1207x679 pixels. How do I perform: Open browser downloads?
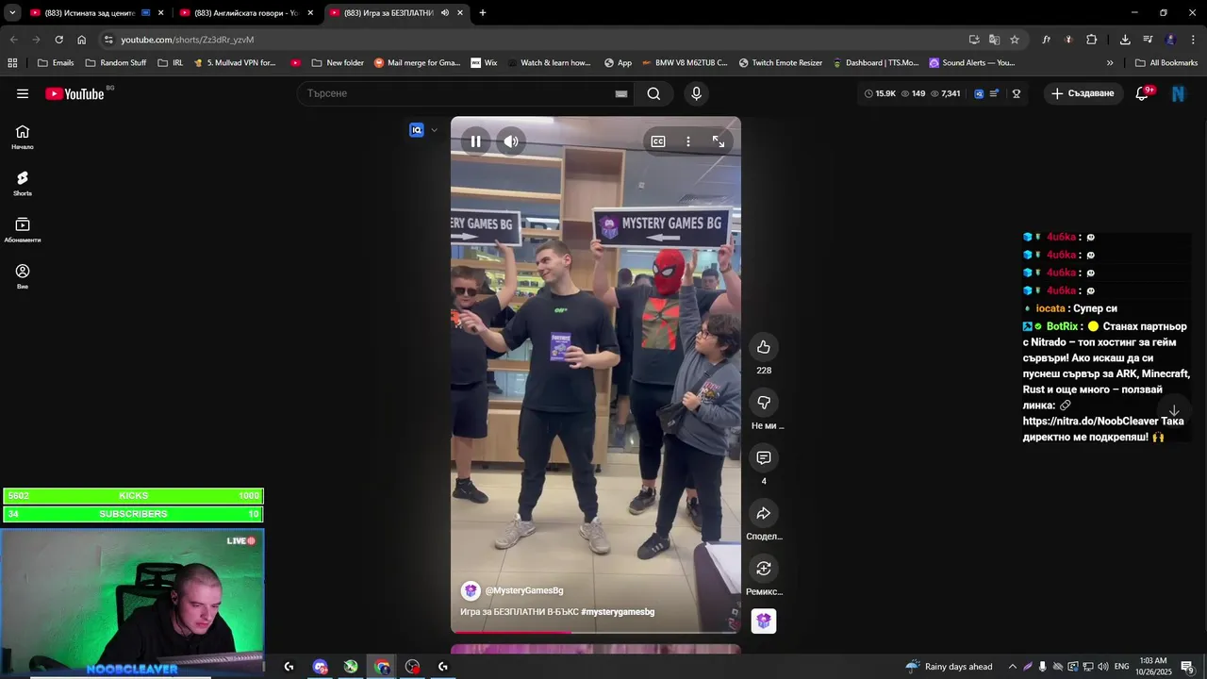[1125, 40]
